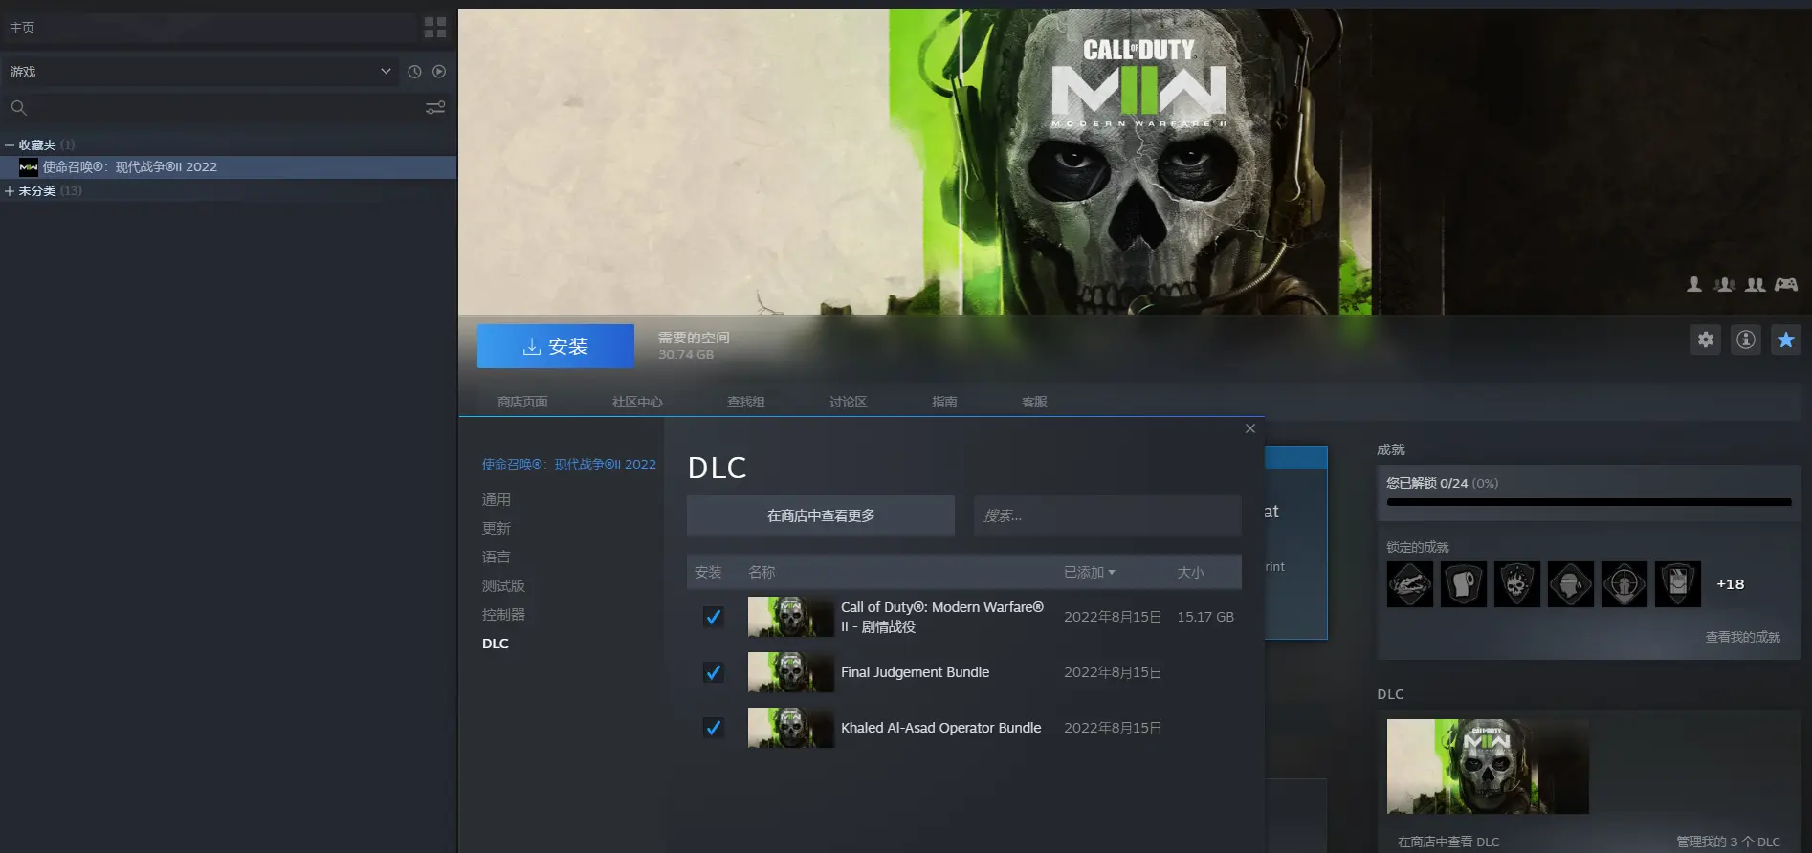The image size is (1812, 853).
Task: Open the 社区中心 tab
Action: pos(637,402)
